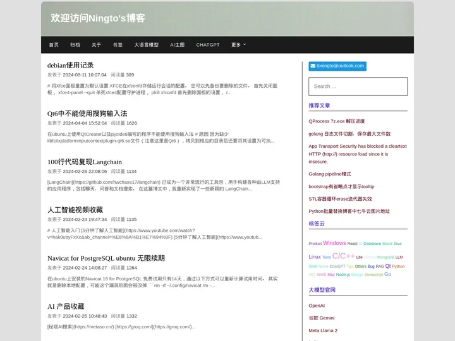Open recommended article Golang pipeline模式
Image resolution: width=455 pixels, height=341 pixels.
coord(330,174)
